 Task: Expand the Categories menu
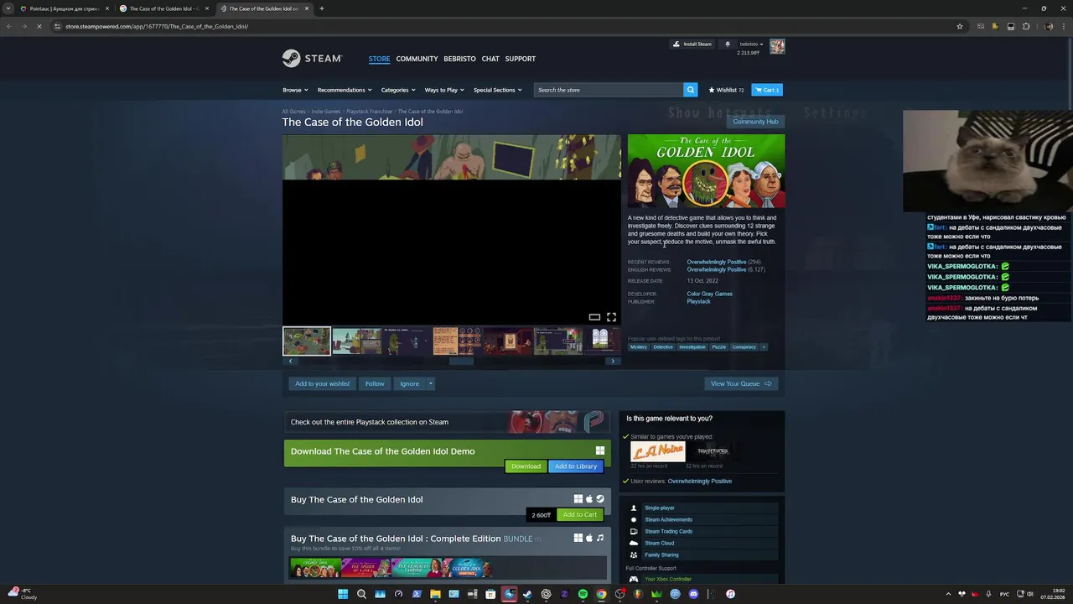point(398,90)
